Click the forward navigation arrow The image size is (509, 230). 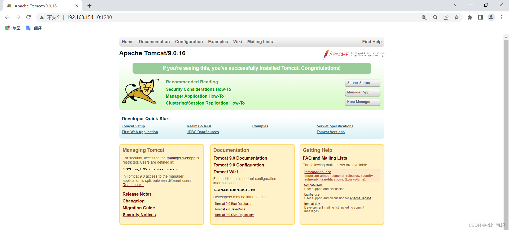click(x=18, y=17)
